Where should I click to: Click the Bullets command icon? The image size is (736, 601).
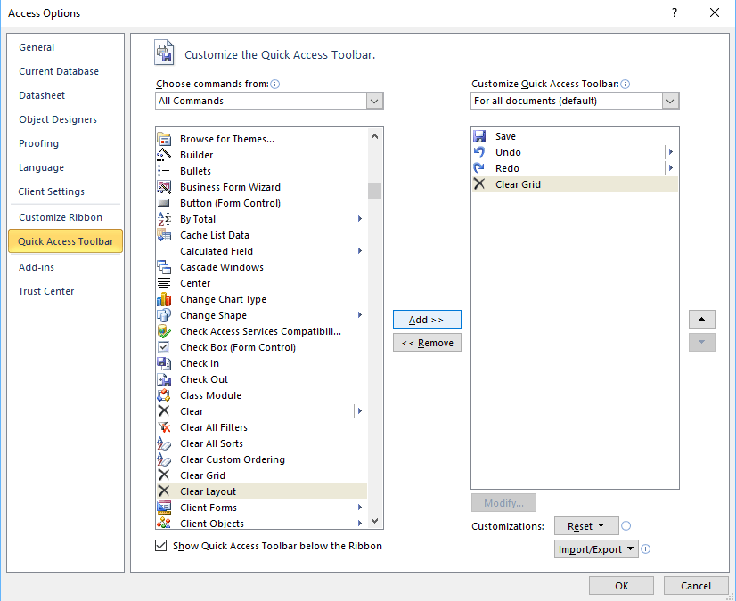pyautogui.click(x=164, y=171)
